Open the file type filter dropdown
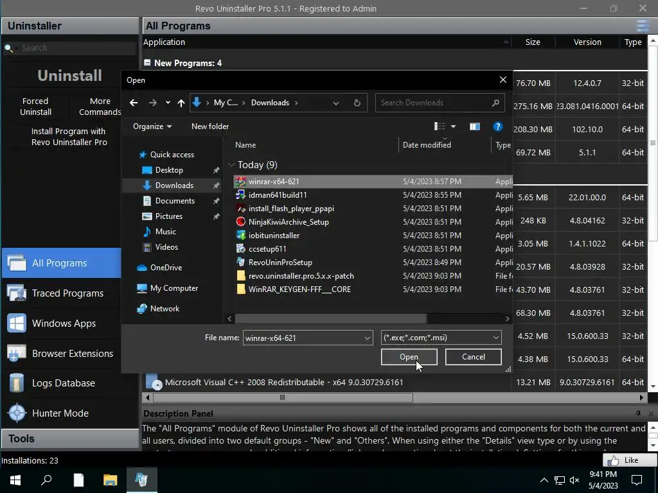The image size is (658, 493). 495,338
